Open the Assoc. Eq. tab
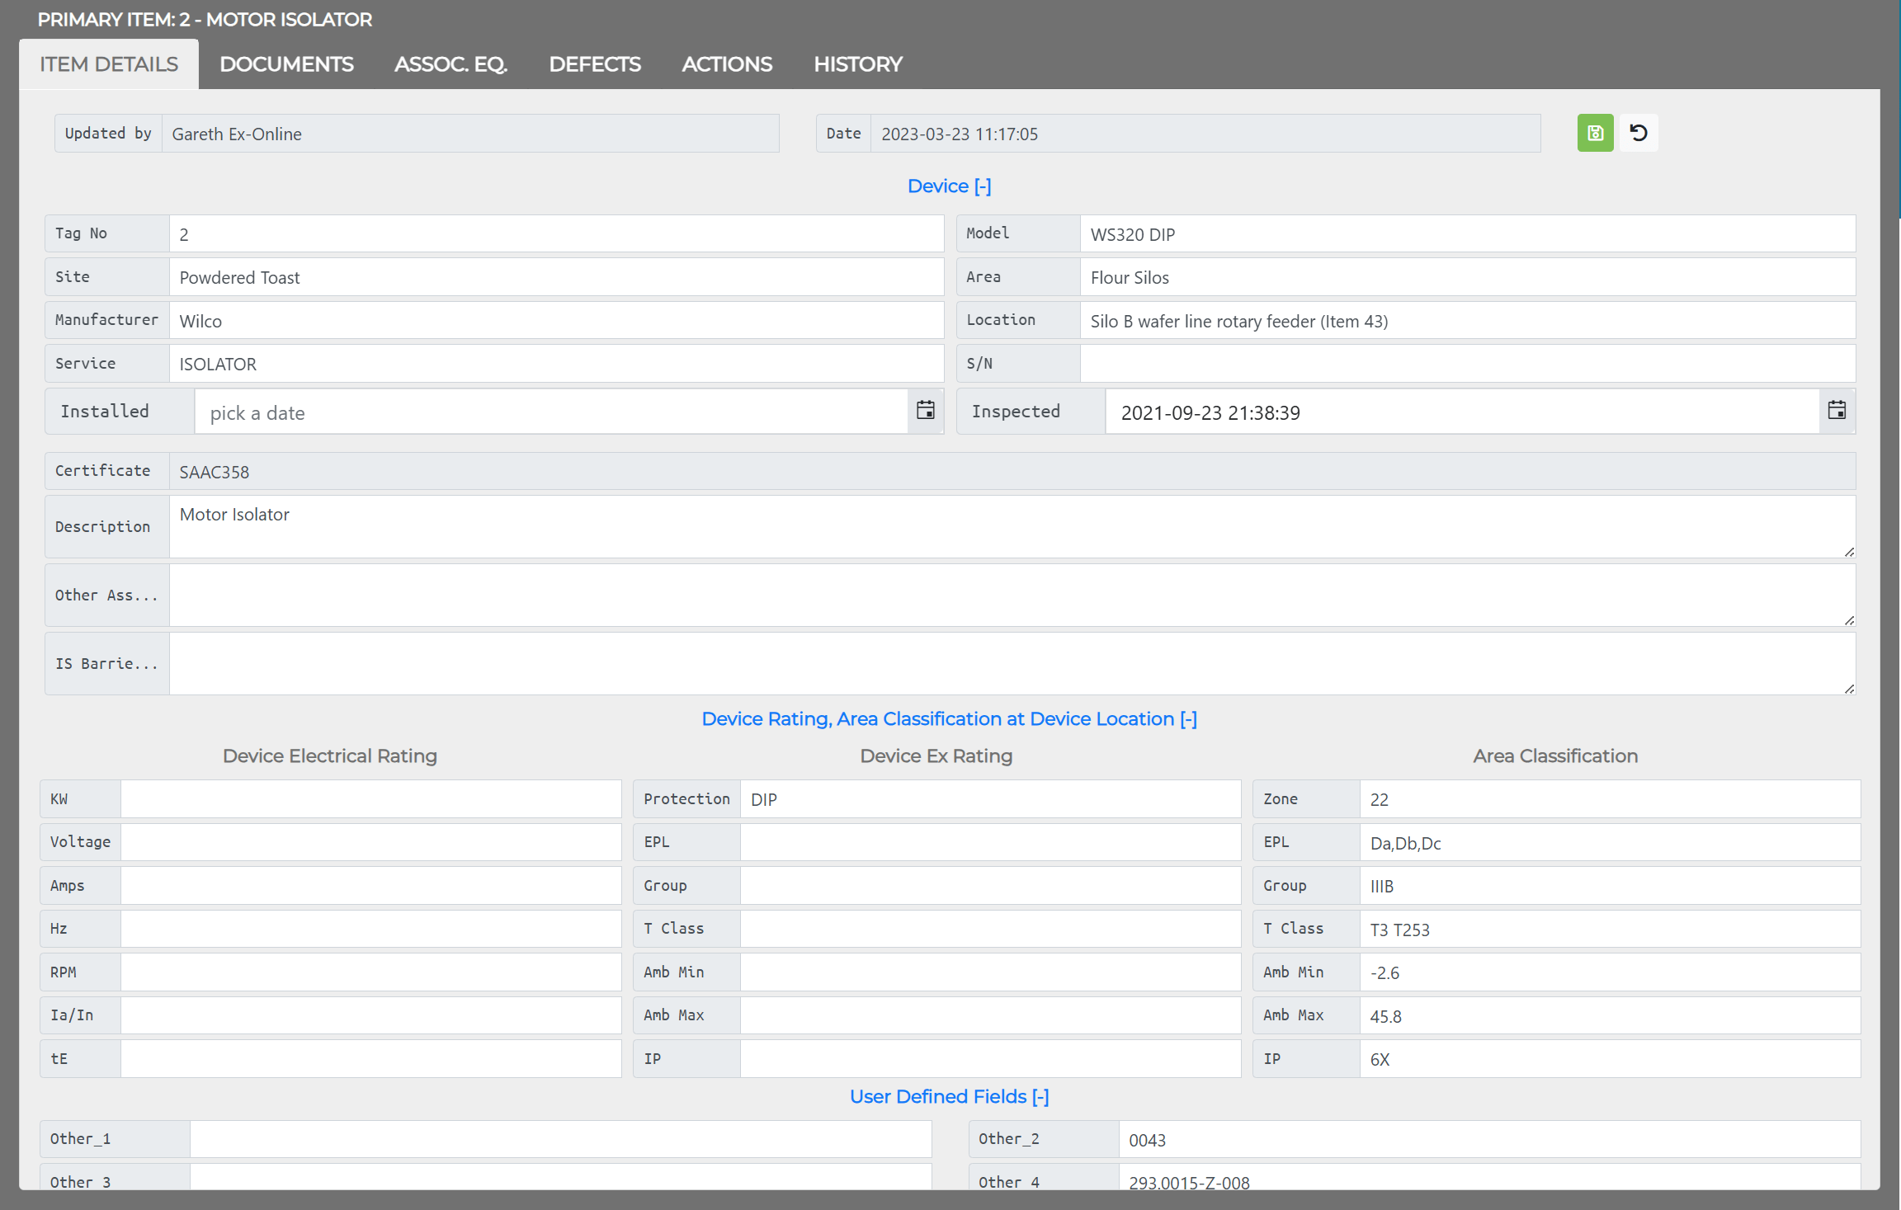1901x1210 pixels. 450,64
